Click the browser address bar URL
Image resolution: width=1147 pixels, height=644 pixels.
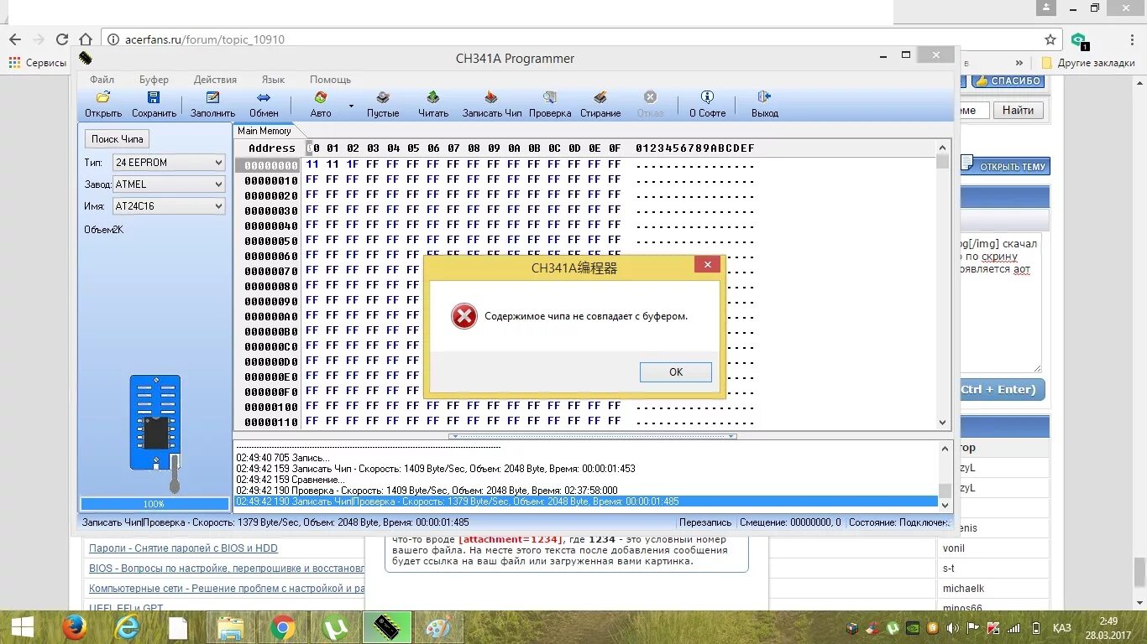205,39
